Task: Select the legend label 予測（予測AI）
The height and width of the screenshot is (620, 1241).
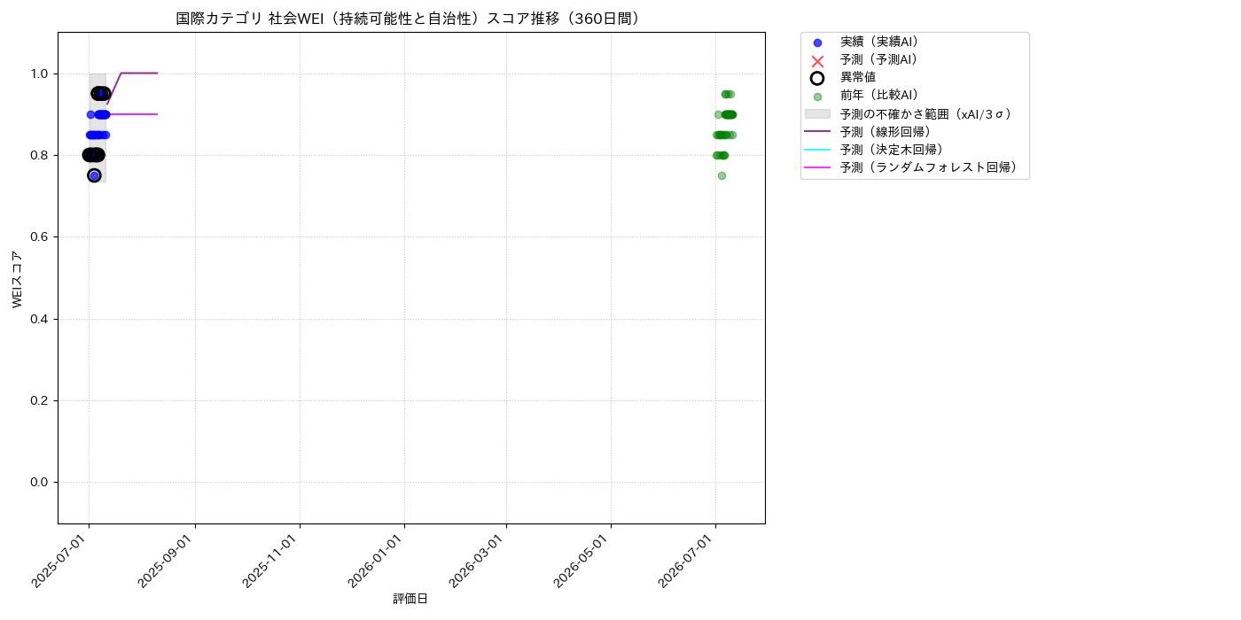Action: pos(883,59)
